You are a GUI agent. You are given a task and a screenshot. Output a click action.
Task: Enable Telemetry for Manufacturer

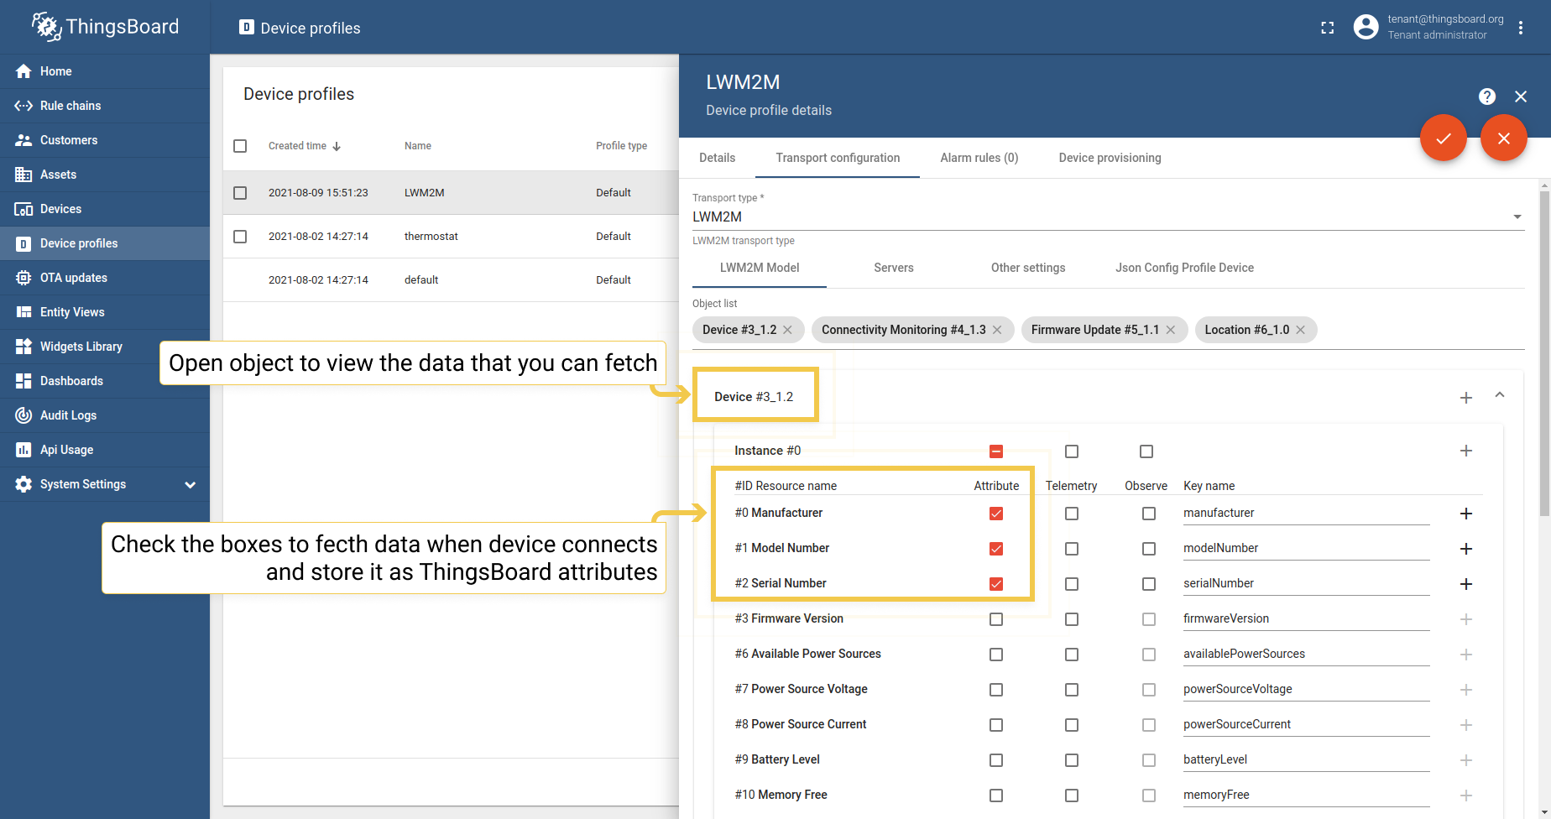(x=1072, y=513)
